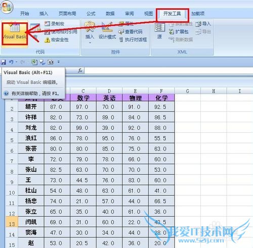This screenshot has height=248, width=253.
Task: Click the Redo icon
Action: (x=23, y=62)
